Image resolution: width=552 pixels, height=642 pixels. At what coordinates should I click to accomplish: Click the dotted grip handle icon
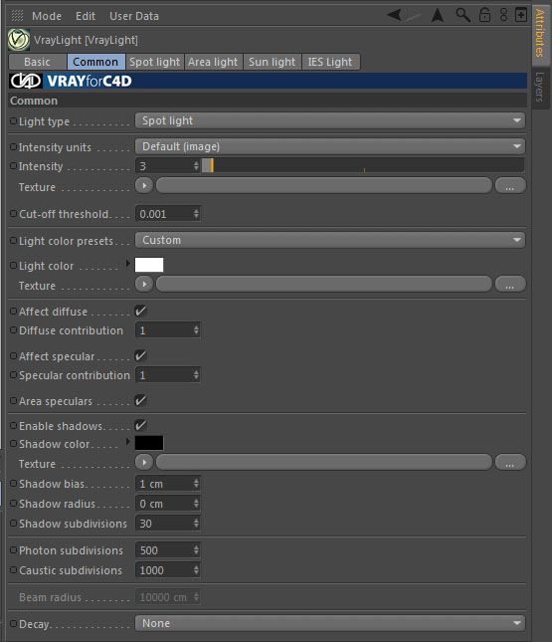tap(17, 16)
